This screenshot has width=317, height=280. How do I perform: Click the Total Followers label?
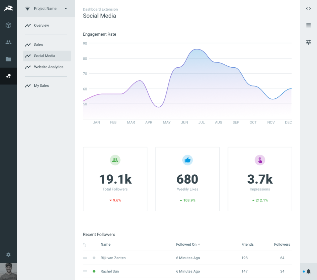(x=115, y=189)
